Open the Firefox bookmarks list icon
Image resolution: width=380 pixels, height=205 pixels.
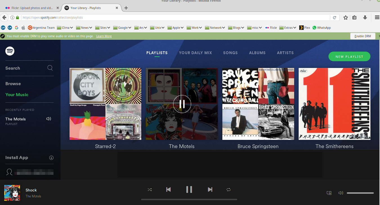[354, 17]
